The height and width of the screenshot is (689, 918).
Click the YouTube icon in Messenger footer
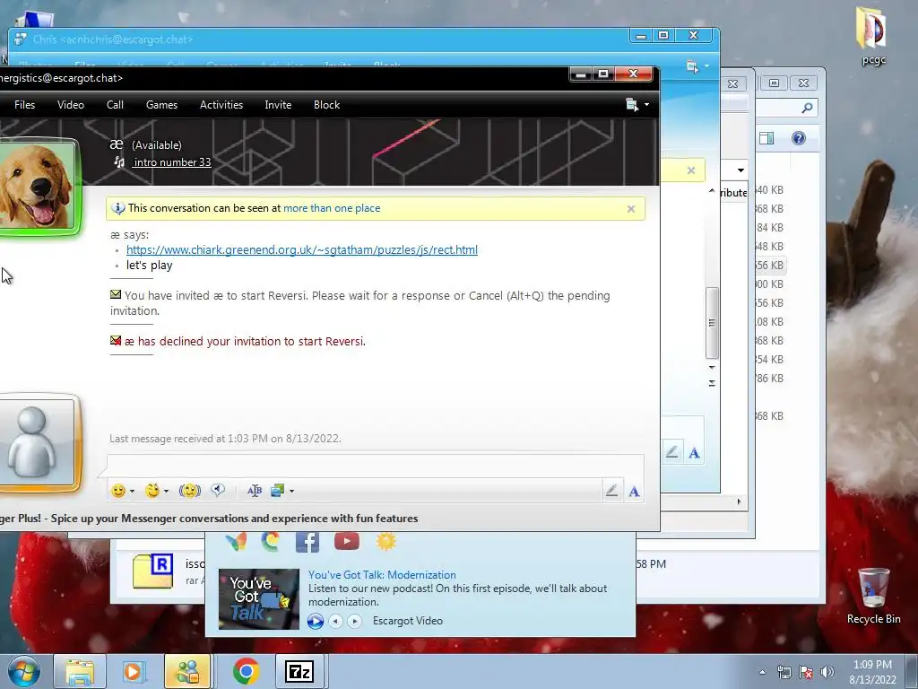point(347,541)
